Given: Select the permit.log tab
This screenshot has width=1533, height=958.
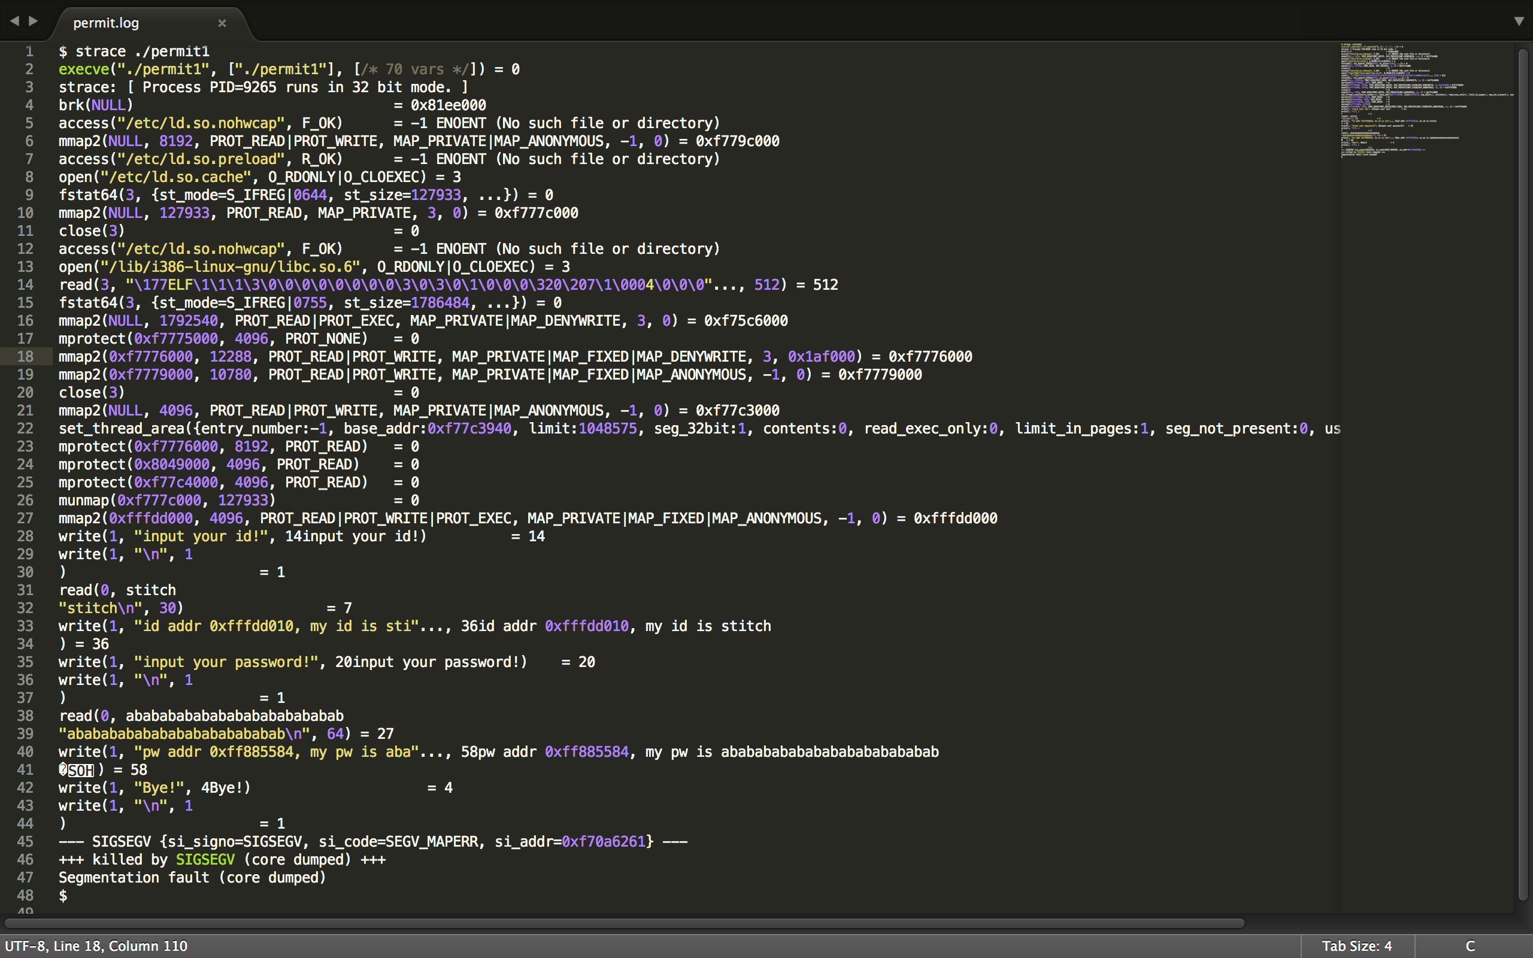Looking at the screenshot, I should [x=106, y=23].
